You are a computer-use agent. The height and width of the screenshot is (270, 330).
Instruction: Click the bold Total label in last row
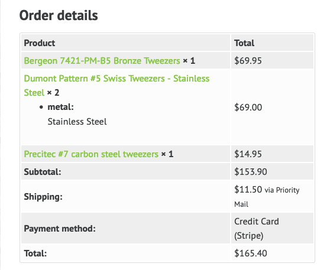[35, 253]
